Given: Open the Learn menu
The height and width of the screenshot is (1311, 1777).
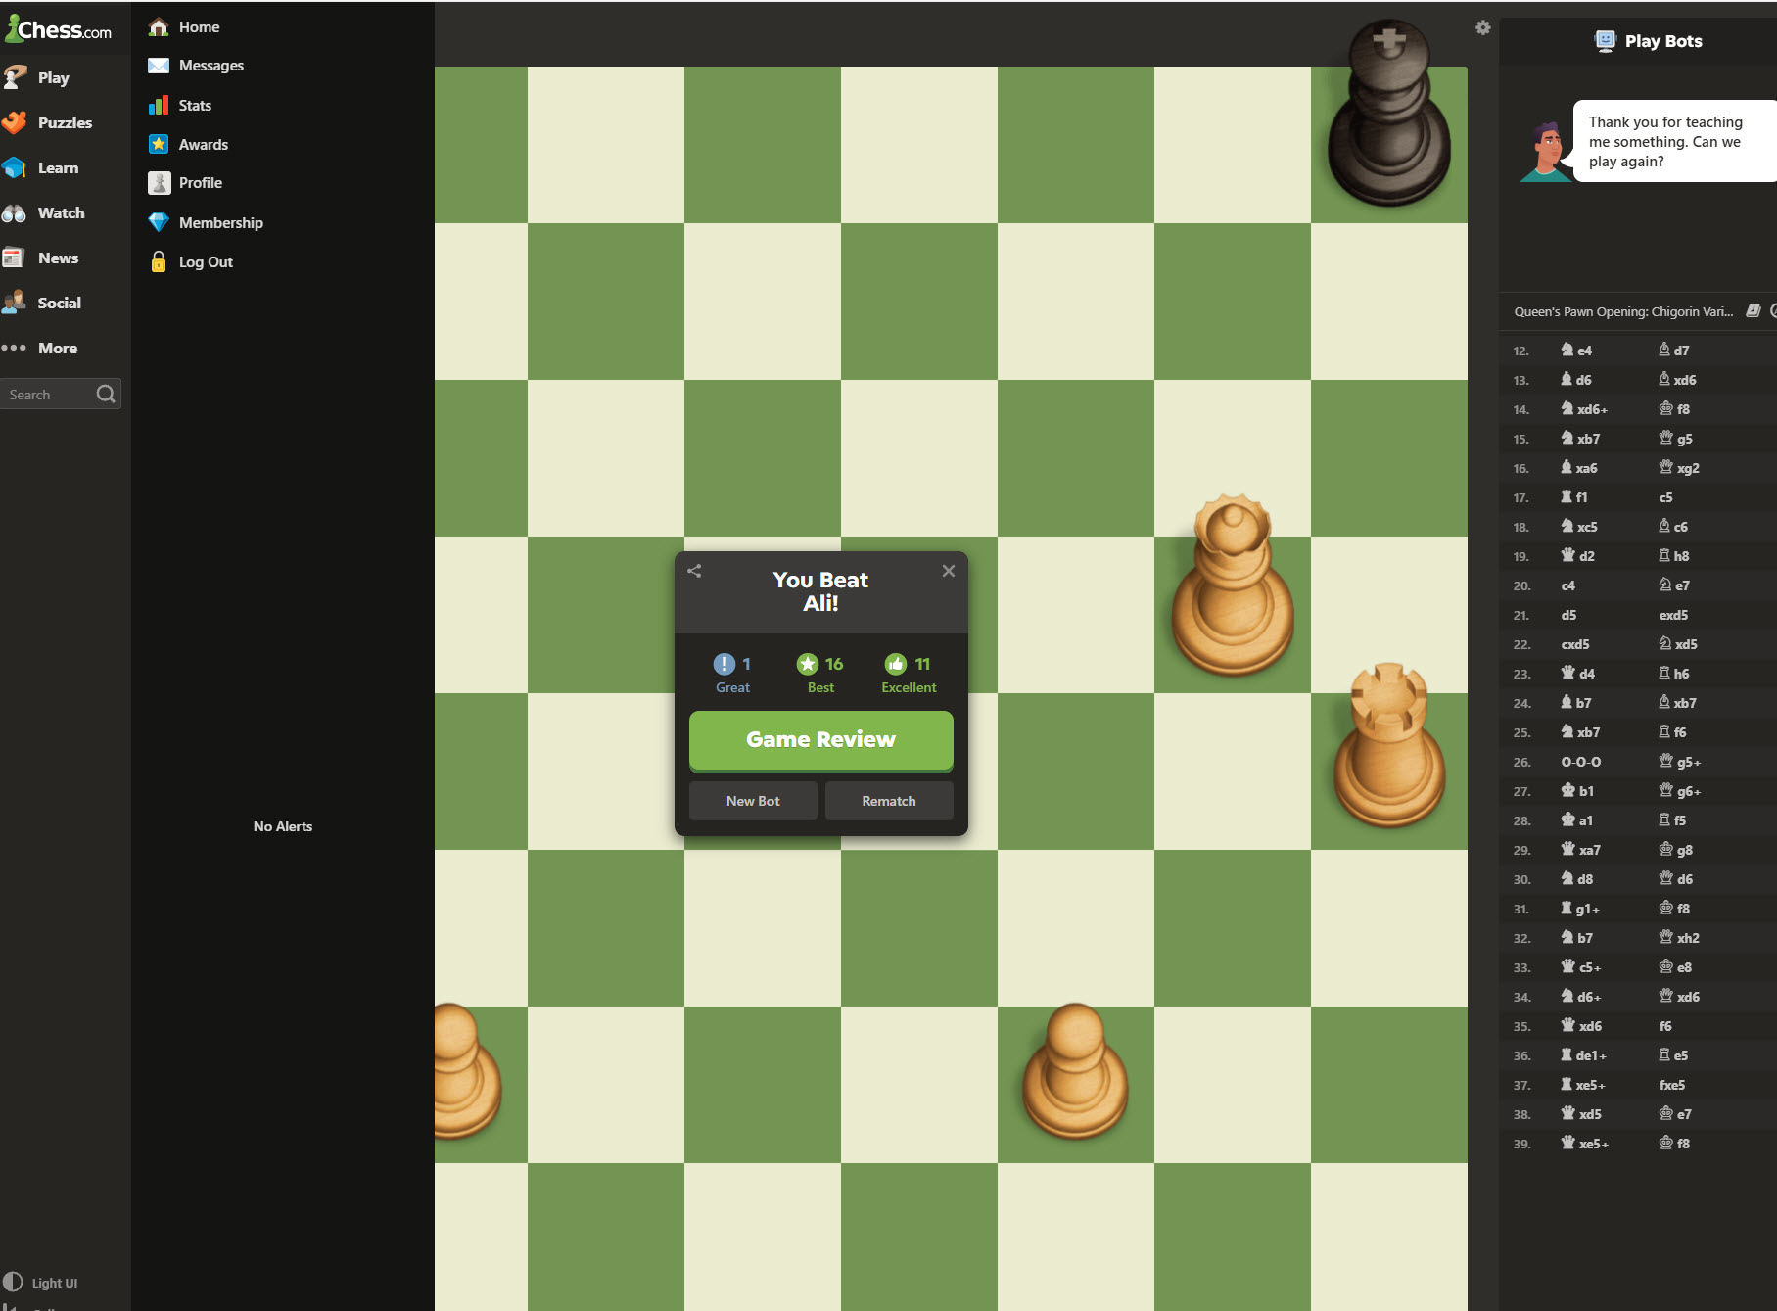Looking at the screenshot, I should point(58,168).
